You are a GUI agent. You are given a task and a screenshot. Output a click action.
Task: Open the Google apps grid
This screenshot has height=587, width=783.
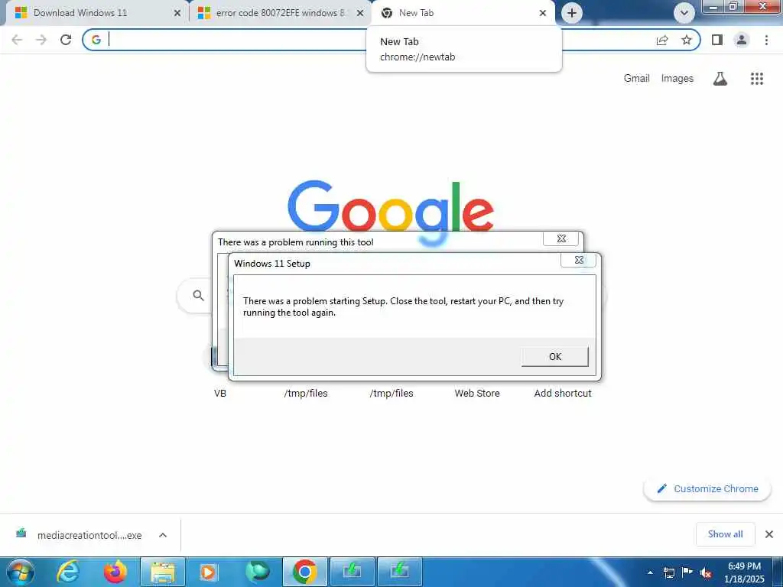[x=756, y=79]
